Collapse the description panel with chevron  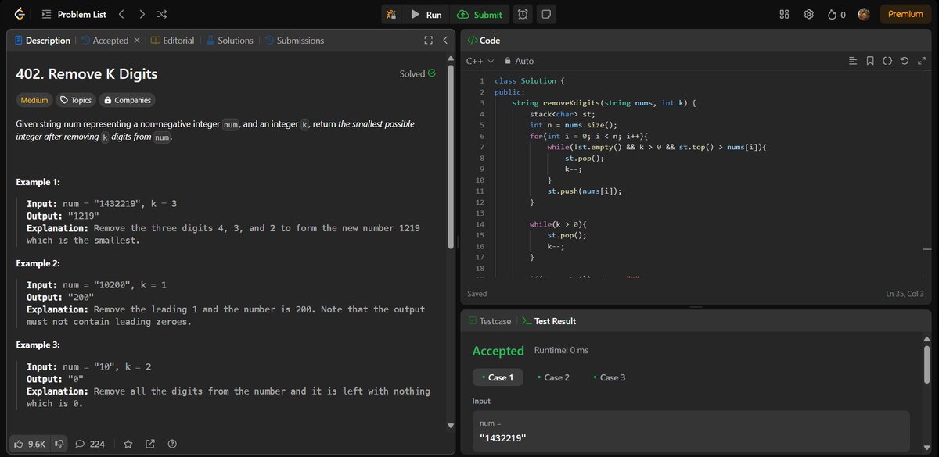[444, 41]
